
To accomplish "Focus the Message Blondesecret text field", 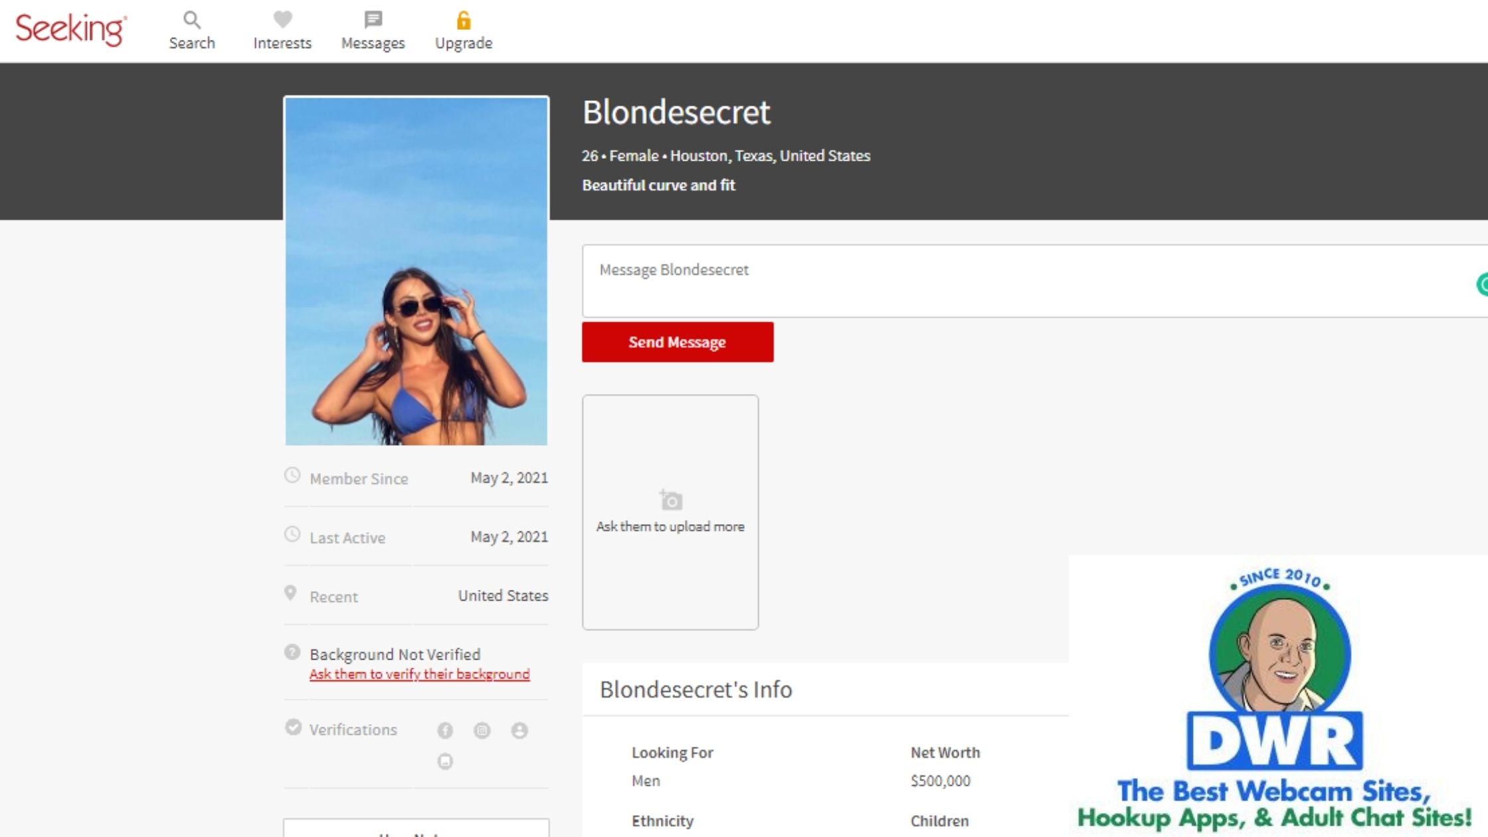I will 1035,281.
